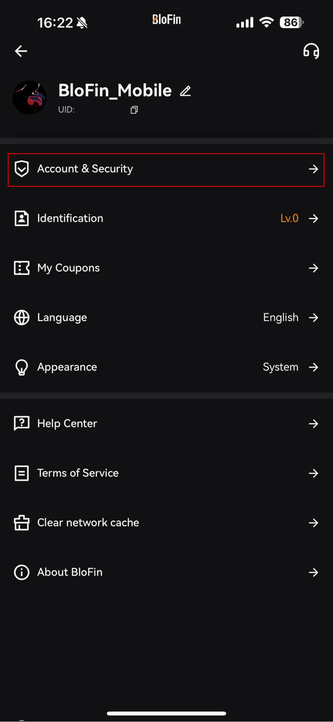This screenshot has height=722, width=333.
Task: Open the Help Center entry
Action: coord(166,423)
